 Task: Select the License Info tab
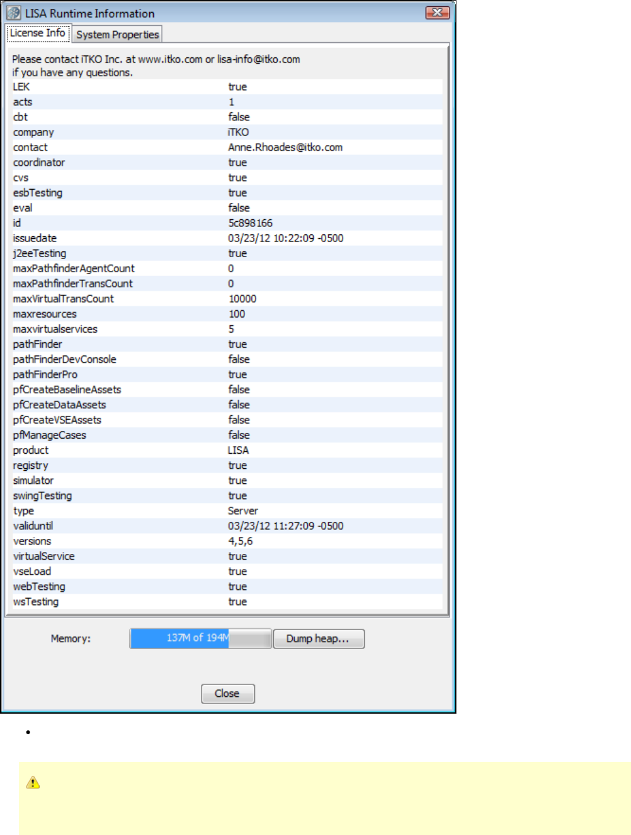[x=38, y=33]
